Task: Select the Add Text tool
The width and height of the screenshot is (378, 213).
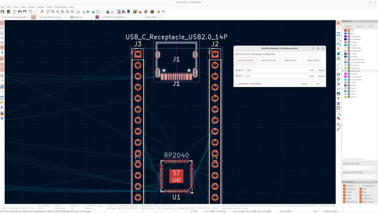Action: 338,98
